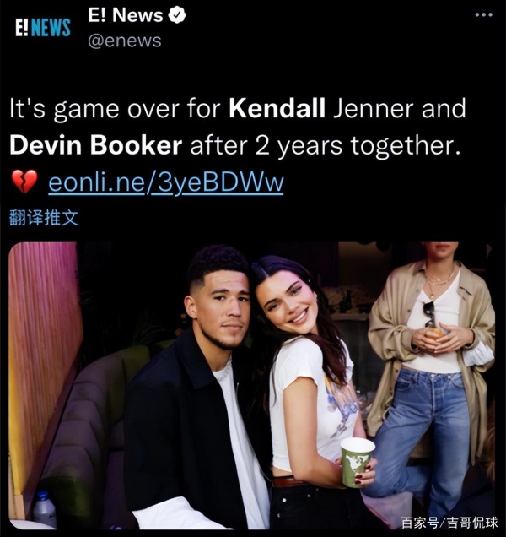The height and width of the screenshot is (537, 506).
Task: Click the water bottle in photo corner
Action: pos(44,509)
